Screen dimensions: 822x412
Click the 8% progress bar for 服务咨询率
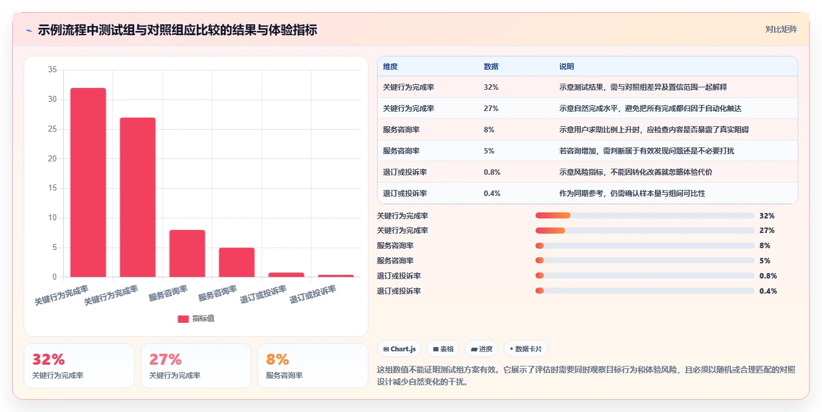(645, 246)
